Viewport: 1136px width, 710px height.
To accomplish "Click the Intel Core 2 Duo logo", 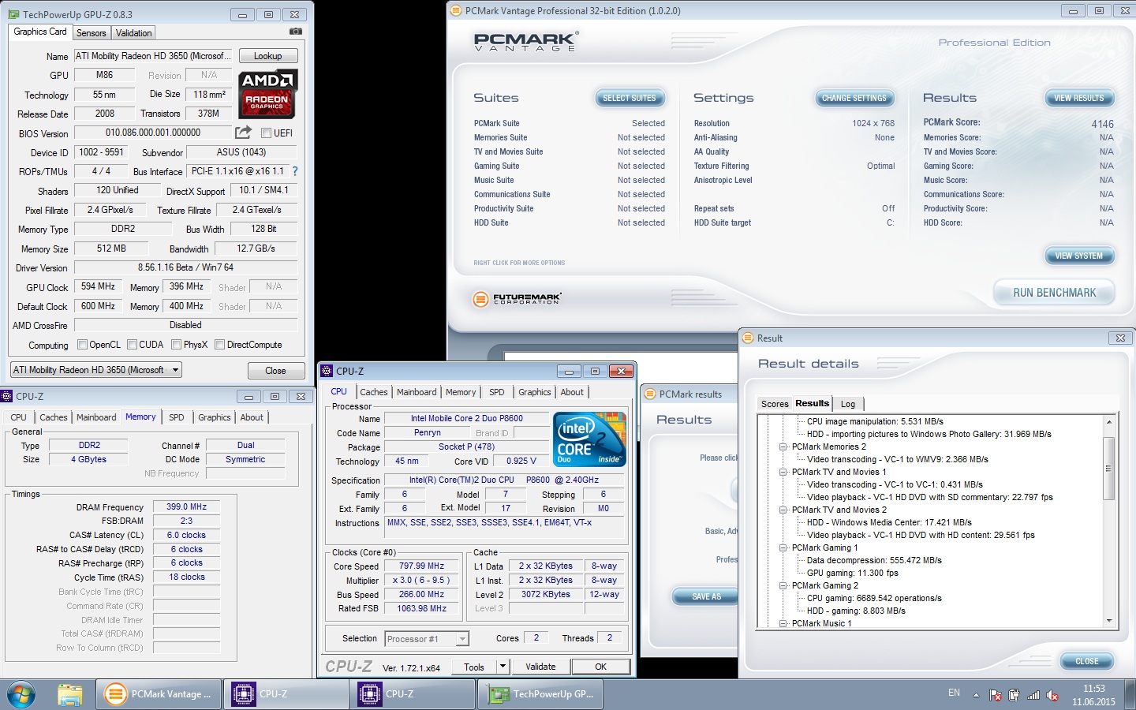I will point(589,439).
